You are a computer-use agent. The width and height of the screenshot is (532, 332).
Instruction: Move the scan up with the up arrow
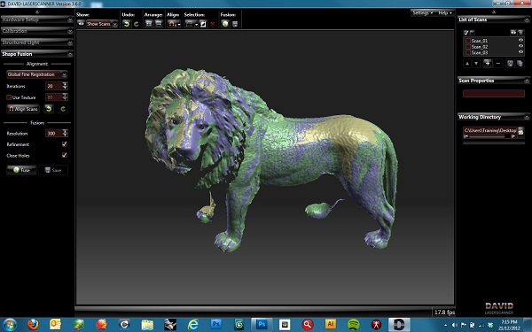point(467,64)
